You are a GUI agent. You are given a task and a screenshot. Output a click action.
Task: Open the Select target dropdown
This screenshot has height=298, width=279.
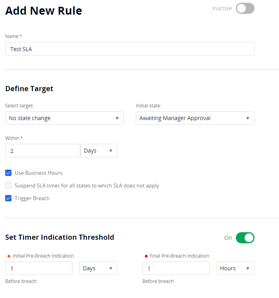click(x=64, y=118)
